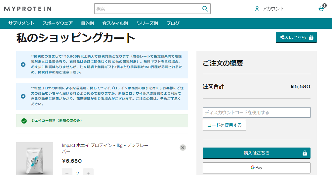332x175 pixels.
Task: Click コードを使用する apply button
Action: (x=224, y=125)
